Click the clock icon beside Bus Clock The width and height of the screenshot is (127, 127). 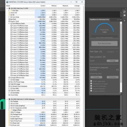pyautogui.click(x=9, y=19)
